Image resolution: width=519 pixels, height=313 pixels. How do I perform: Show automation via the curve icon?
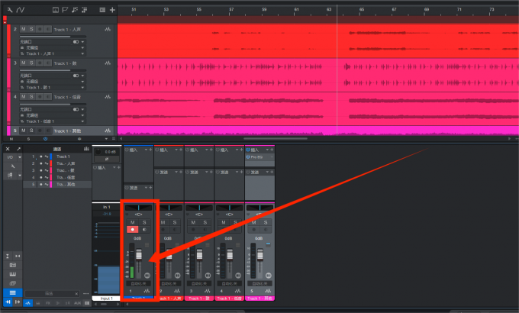(x=20, y=10)
